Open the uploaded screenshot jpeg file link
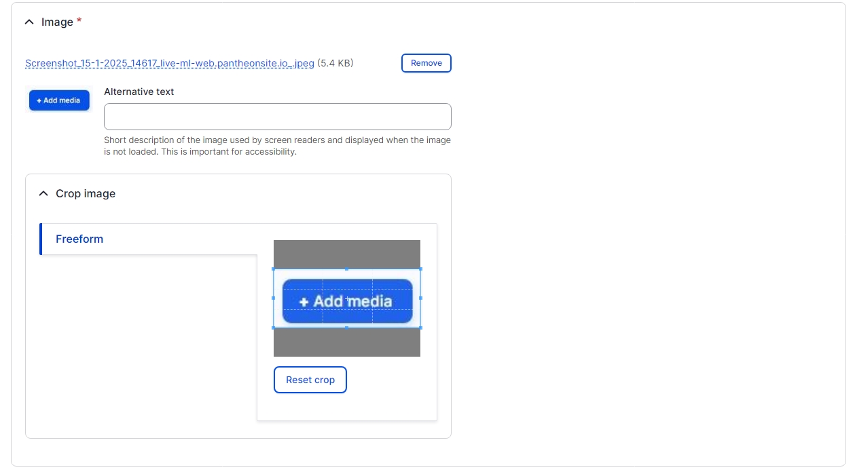Viewport: 855px width, 474px height. (170, 63)
